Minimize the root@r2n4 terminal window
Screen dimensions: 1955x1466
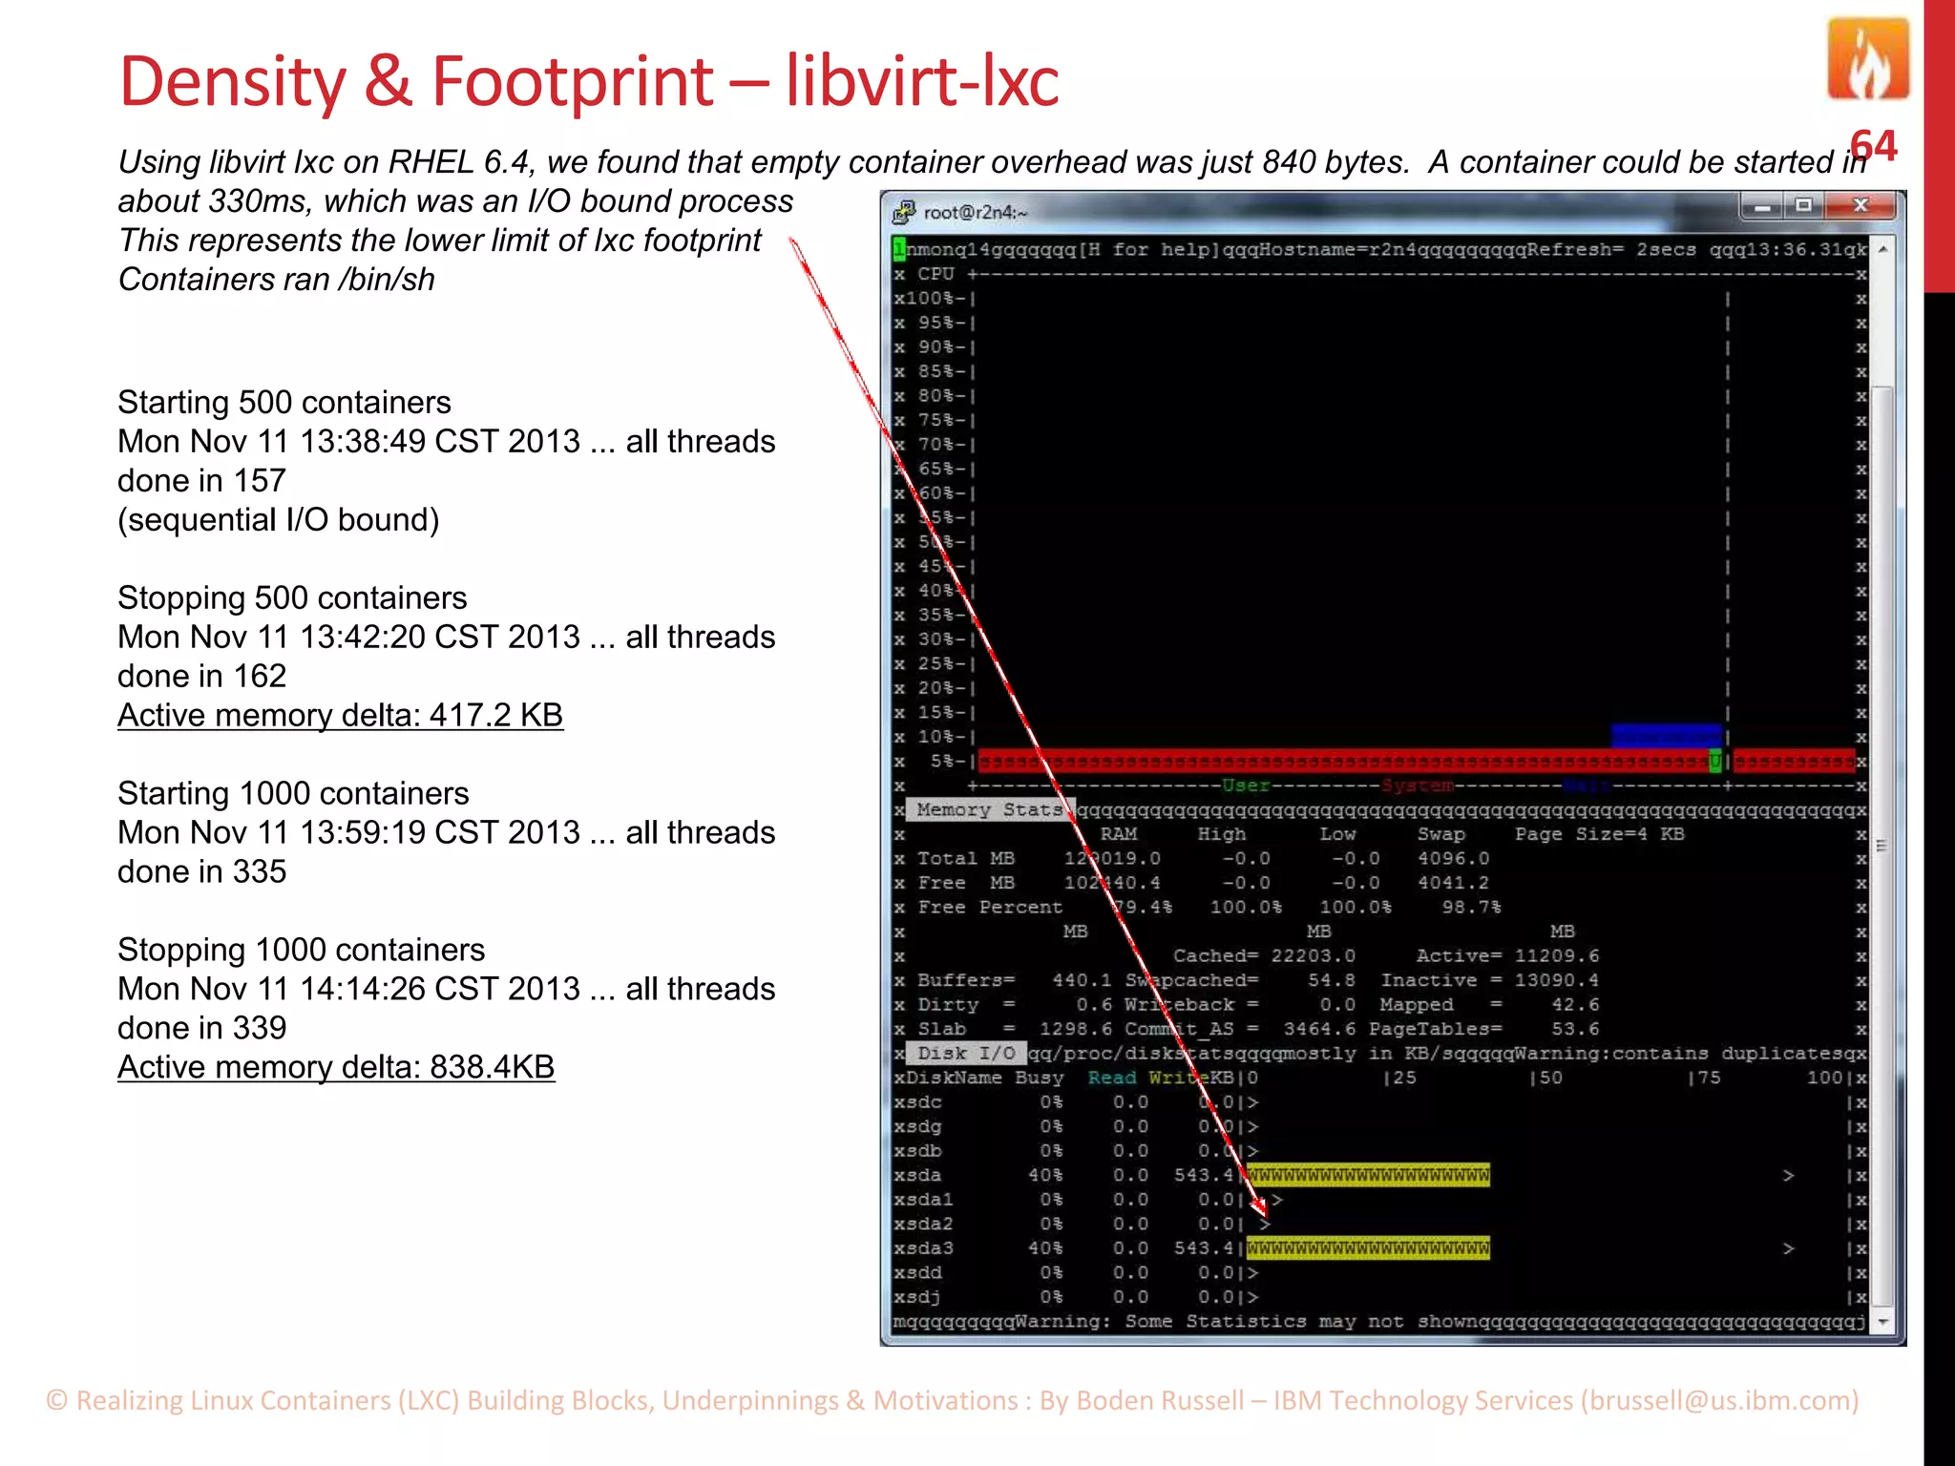point(1762,206)
